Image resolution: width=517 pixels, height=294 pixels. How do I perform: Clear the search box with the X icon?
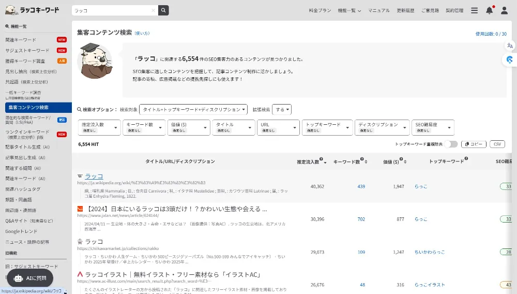pos(153,10)
